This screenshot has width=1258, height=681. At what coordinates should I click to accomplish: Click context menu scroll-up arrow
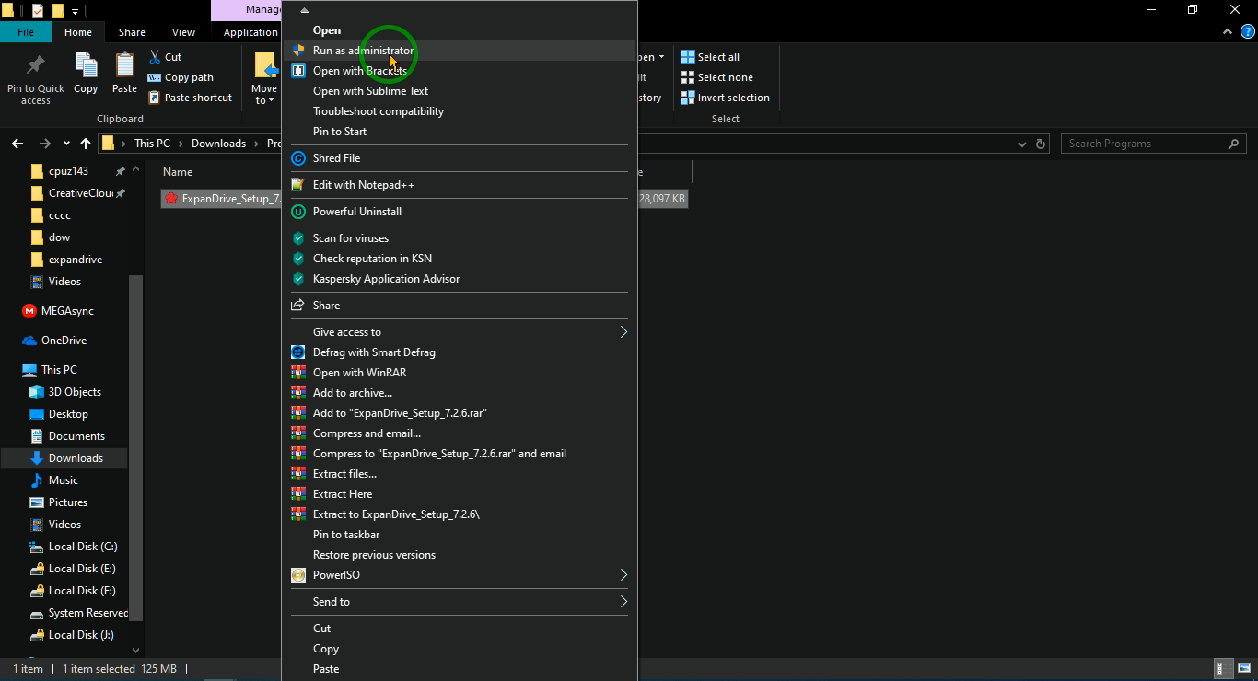[305, 10]
